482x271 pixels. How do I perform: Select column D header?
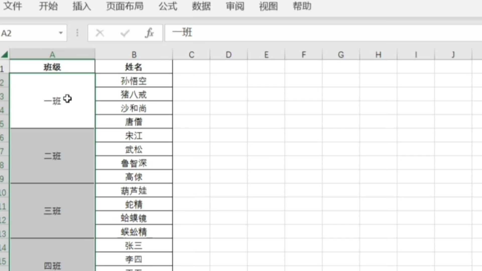click(x=228, y=54)
